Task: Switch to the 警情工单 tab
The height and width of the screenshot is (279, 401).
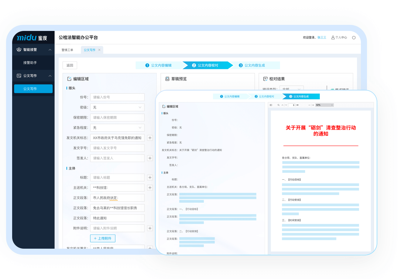Action: [x=67, y=50]
